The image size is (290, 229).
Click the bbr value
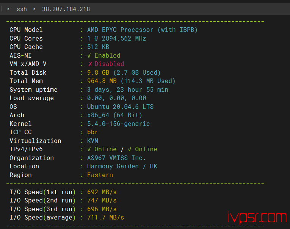tap(92, 132)
